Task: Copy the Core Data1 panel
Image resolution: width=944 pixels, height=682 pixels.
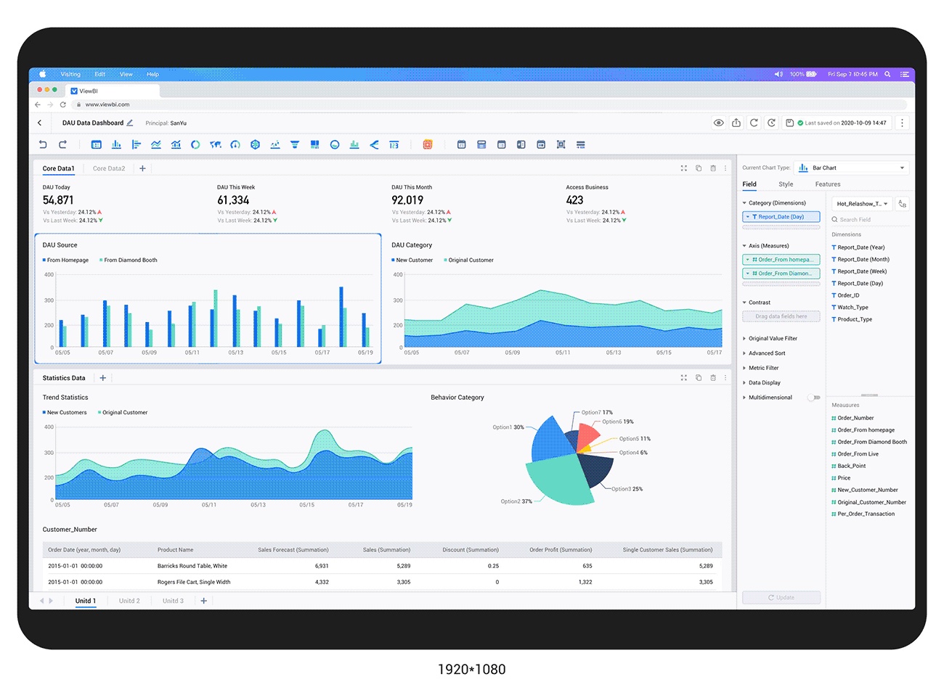Action: (699, 168)
